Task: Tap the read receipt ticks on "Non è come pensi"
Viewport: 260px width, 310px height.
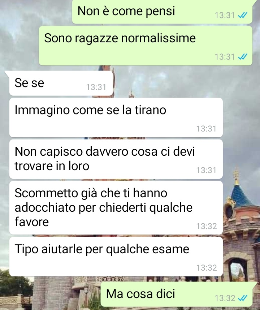Action: pyautogui.click(x=243, y=15)
